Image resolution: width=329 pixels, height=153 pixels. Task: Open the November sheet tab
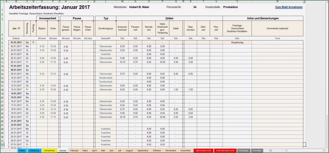click(x=171, y=150)
